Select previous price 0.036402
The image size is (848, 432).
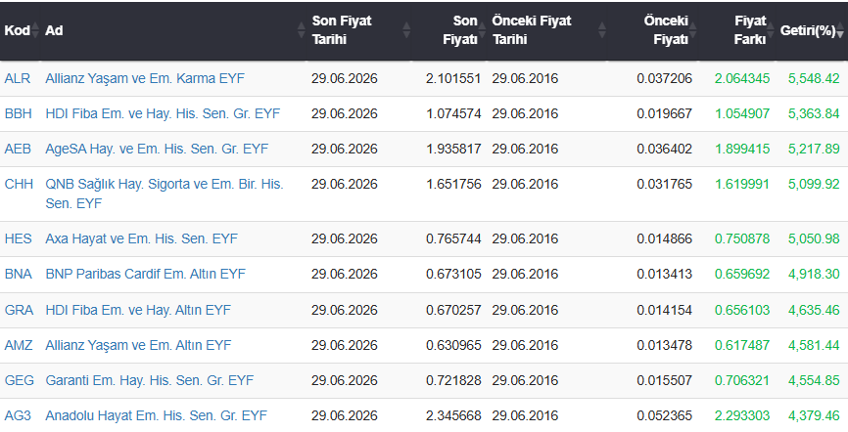(x=664, y=149)
